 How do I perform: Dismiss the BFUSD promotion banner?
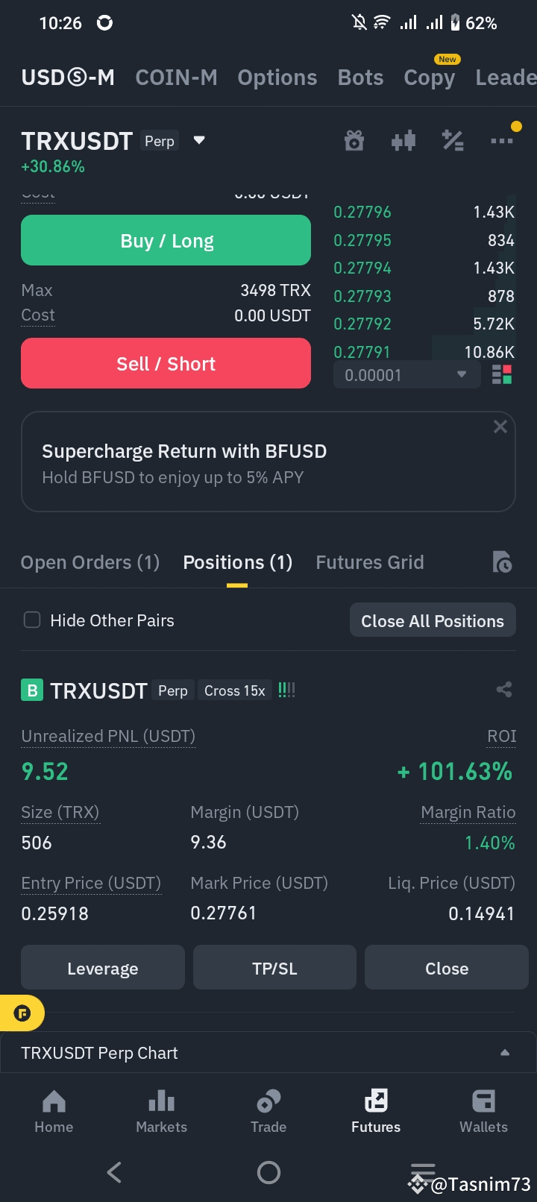[500, 427]
